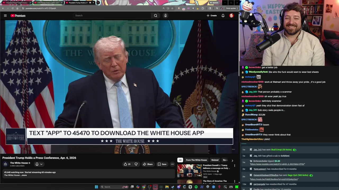Go to the YouTube Premium home logo
Image resolution: width=339 pixels, height=190 pixels.
[x=18, y=16]
